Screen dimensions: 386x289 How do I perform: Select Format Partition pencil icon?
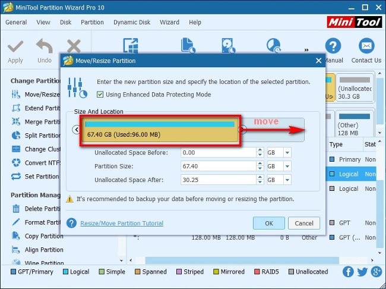16,222
